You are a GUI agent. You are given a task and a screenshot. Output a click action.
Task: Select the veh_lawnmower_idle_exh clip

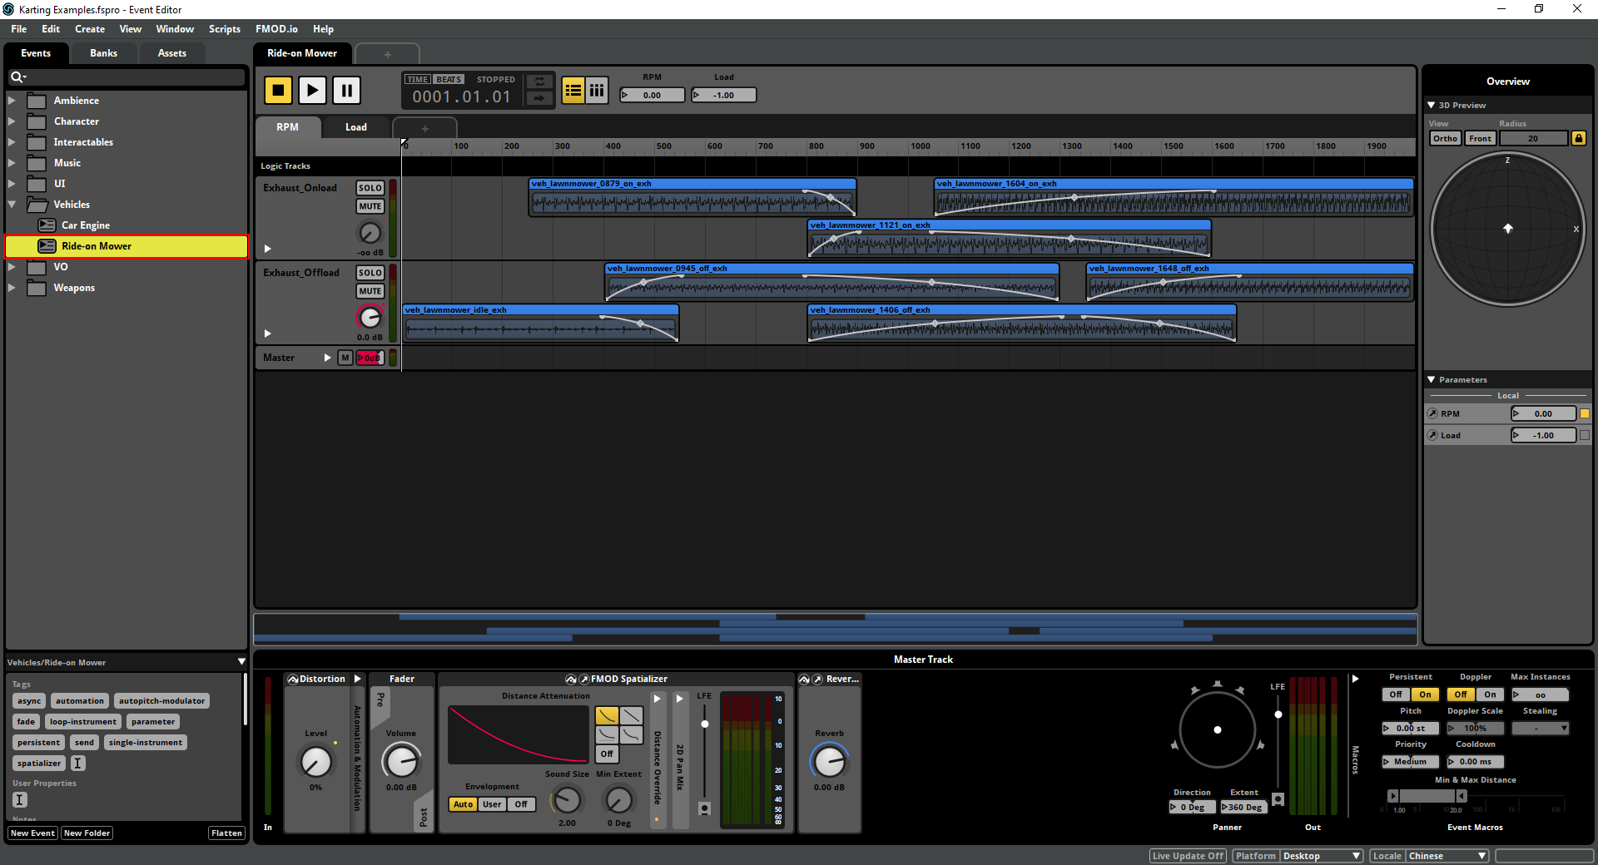click(x=541, y=324)
